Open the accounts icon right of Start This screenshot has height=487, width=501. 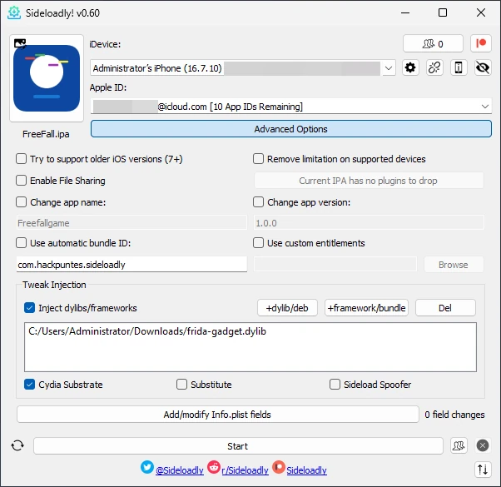tap(459, 445)
